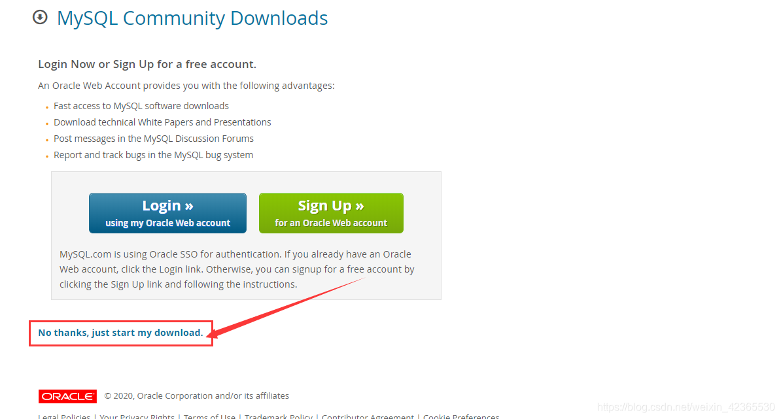The height and width of the screenshot is (419, 781).
Task: Open the Trademark Policy footer link
Action: pos(279,416)
